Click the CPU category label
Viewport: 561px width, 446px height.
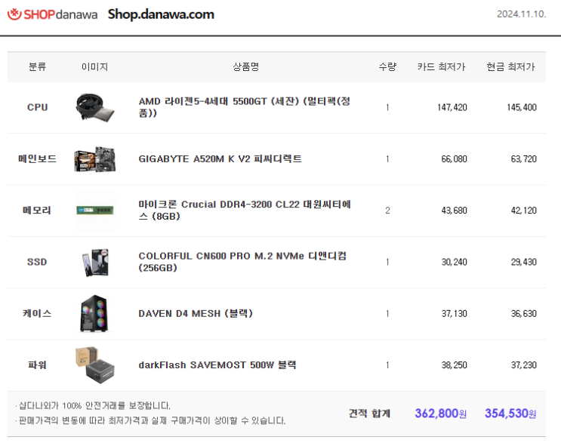point(37,107)
